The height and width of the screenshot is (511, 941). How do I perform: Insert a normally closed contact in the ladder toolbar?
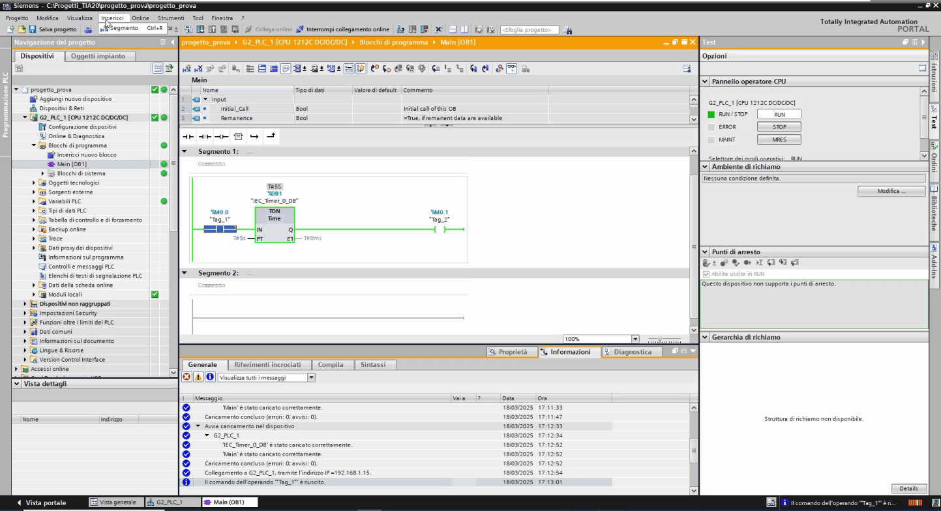click(205, 136)
